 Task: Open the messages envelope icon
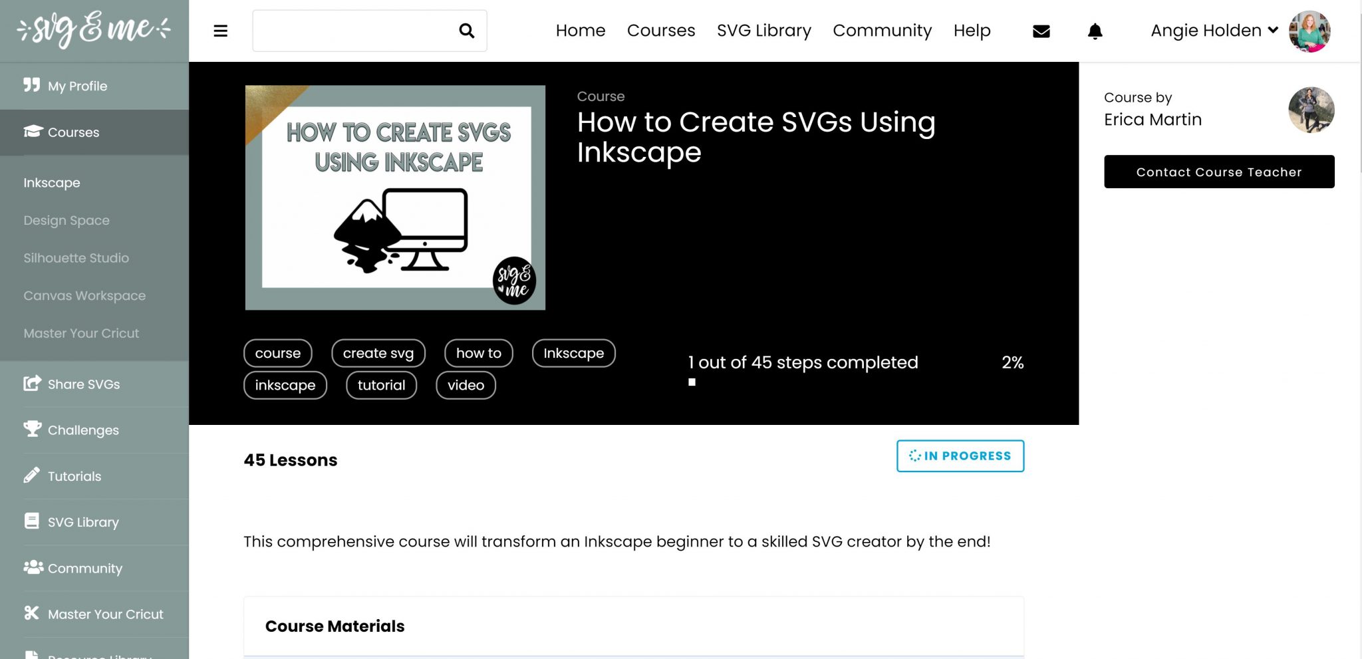(x=1041, y=31)
